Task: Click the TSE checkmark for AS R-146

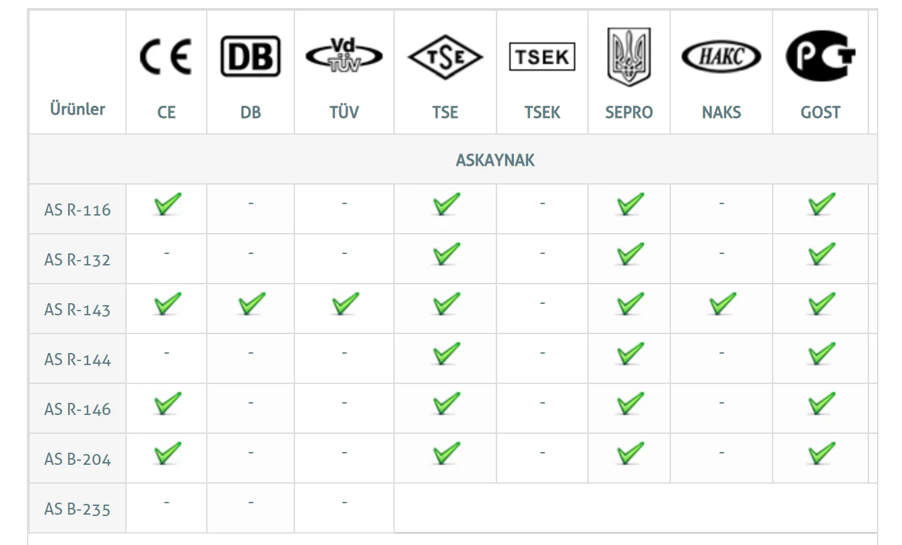Action: tap(446, 403)
